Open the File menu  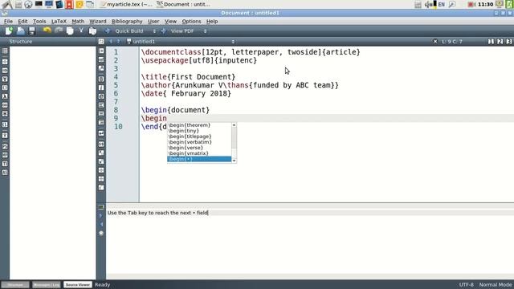coord(8,22)
